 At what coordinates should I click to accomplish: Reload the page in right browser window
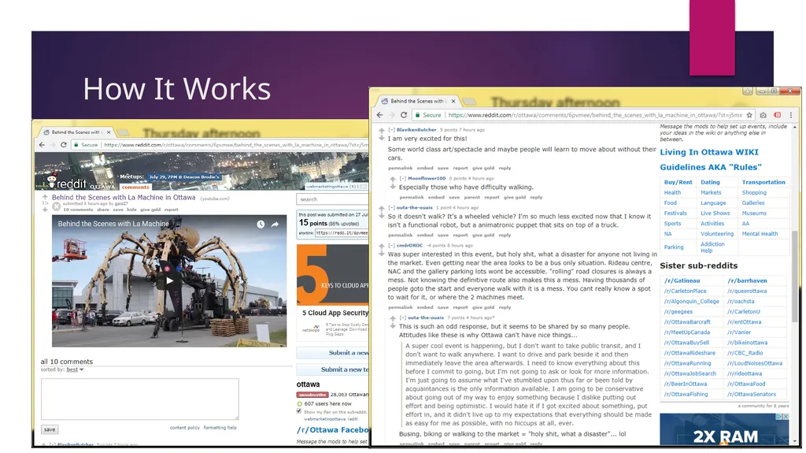pyautogui.click(x=404, y=115)
